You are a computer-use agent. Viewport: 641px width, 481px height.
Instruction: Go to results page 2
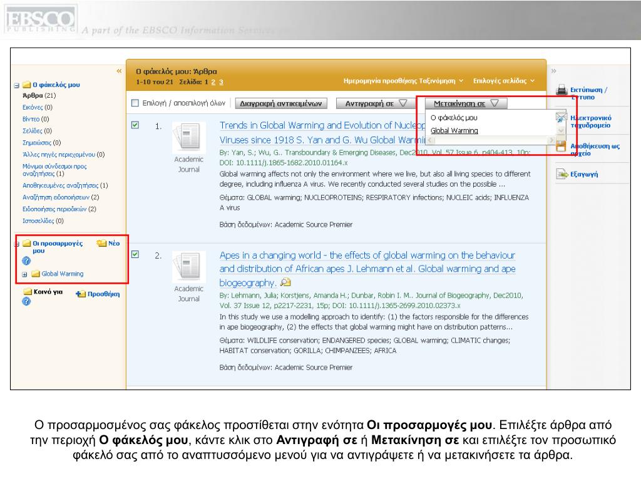(213, 82)
